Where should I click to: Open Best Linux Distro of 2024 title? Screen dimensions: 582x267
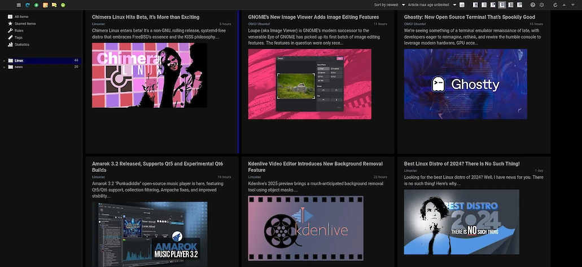462,164
